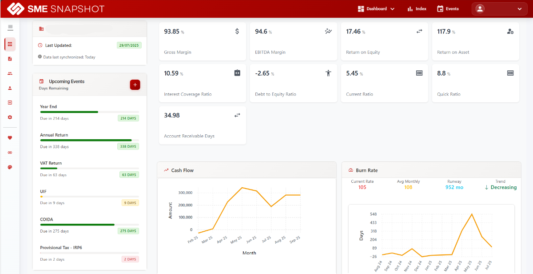The image size is (533, 274).
Task: Open the settings gear in the sidebar
Action: click(10, 117)
